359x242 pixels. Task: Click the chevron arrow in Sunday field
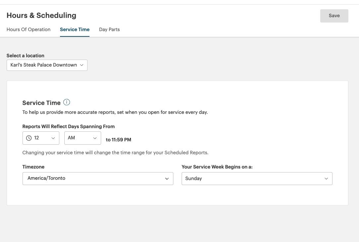(x=326, y=179)
